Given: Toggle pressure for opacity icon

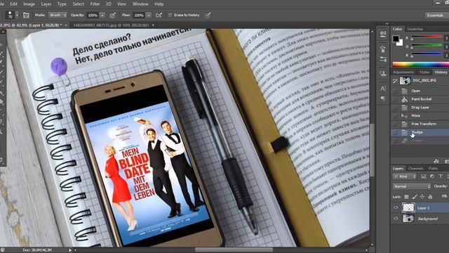Looking at the screenshot, I should 113,15.
